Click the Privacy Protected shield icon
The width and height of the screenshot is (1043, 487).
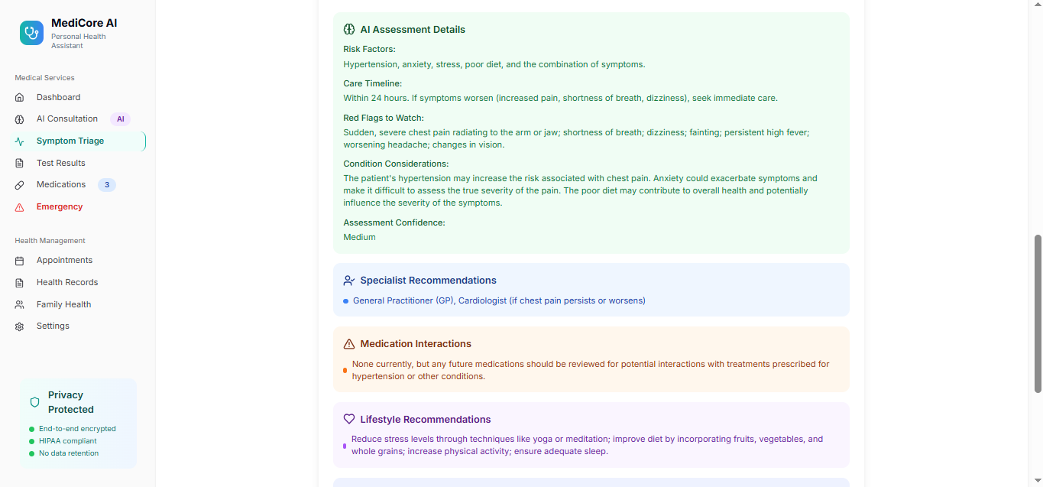34,402
